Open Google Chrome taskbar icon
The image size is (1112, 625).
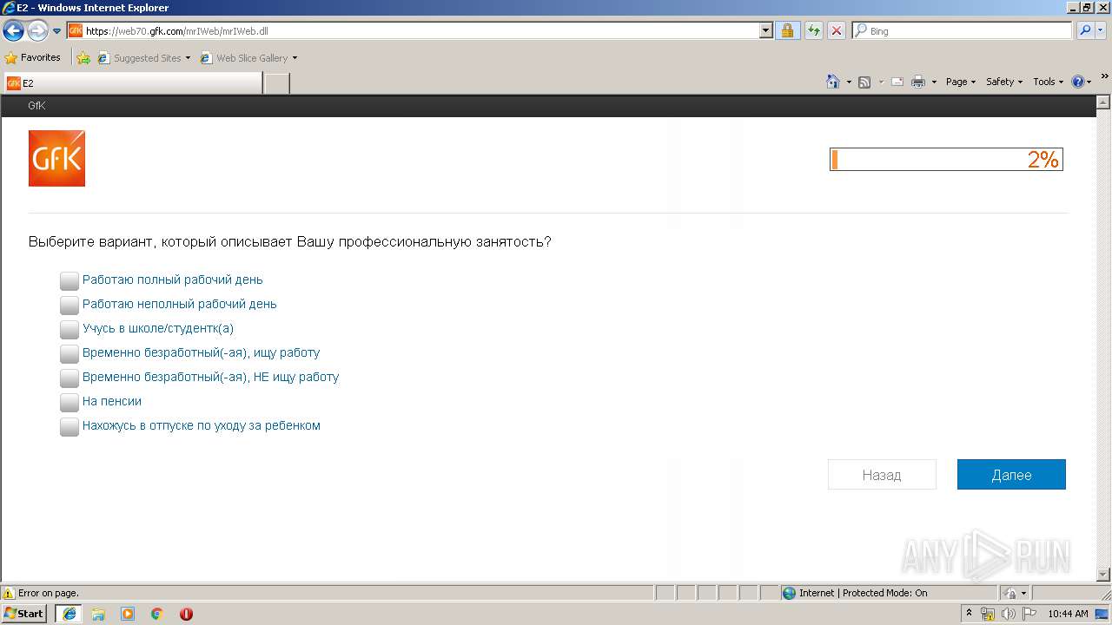pos(157,614)
